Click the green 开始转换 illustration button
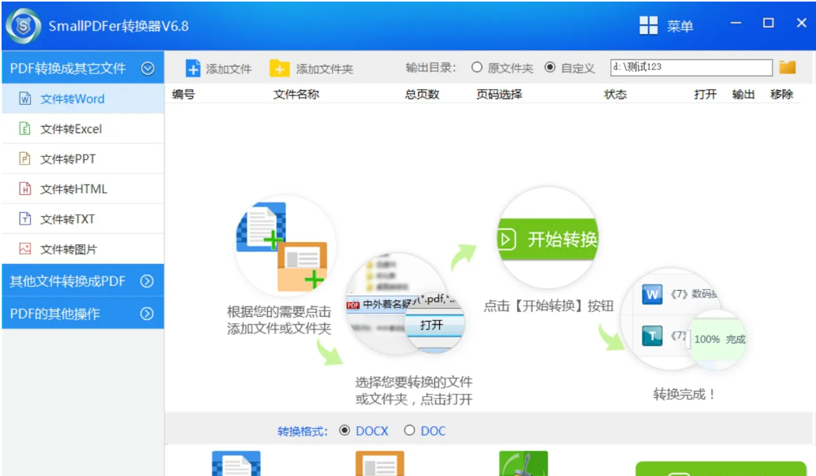This screenshot has width=816, height=476. tap(547, 239)
